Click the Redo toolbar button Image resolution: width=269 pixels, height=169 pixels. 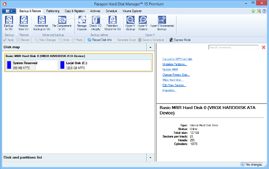pyautogui.click(x=77, y=40)
